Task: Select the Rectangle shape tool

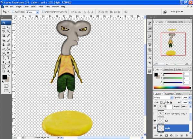Action: tap(8, 62)
